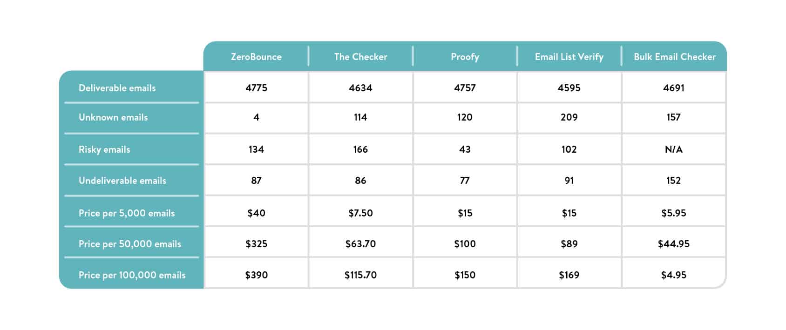Select the Price per 5,000 emails label

(x=127, y=213)
